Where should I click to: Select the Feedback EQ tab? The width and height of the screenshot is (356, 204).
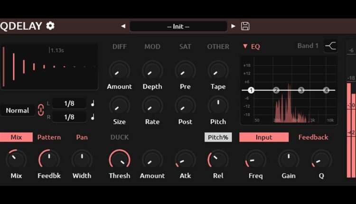point(313,137)
